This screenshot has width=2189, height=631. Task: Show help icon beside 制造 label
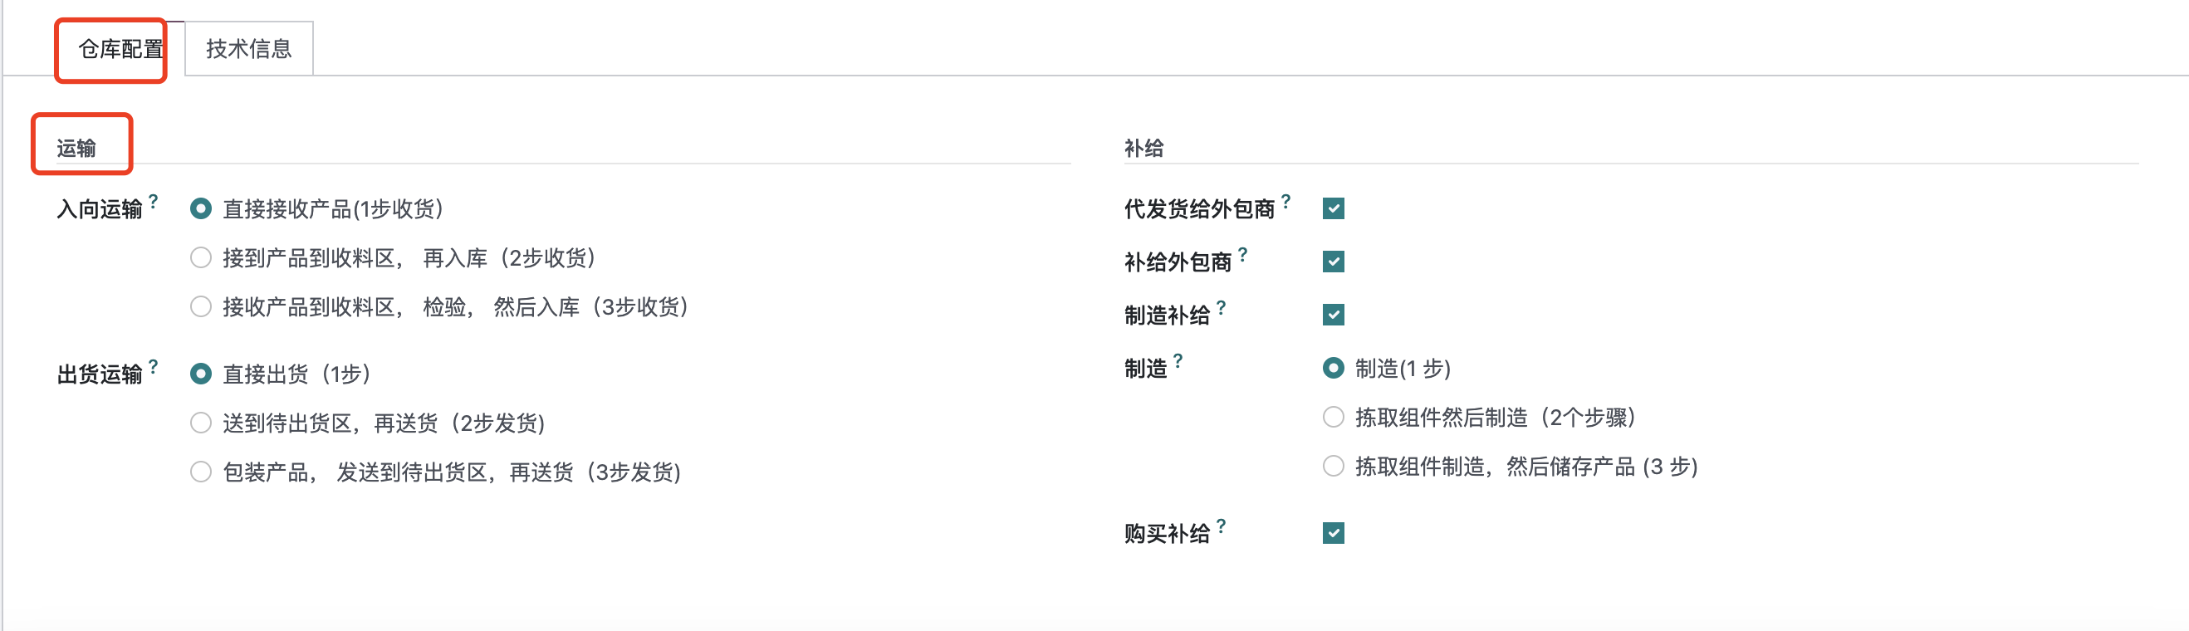tap(1178, 361)
